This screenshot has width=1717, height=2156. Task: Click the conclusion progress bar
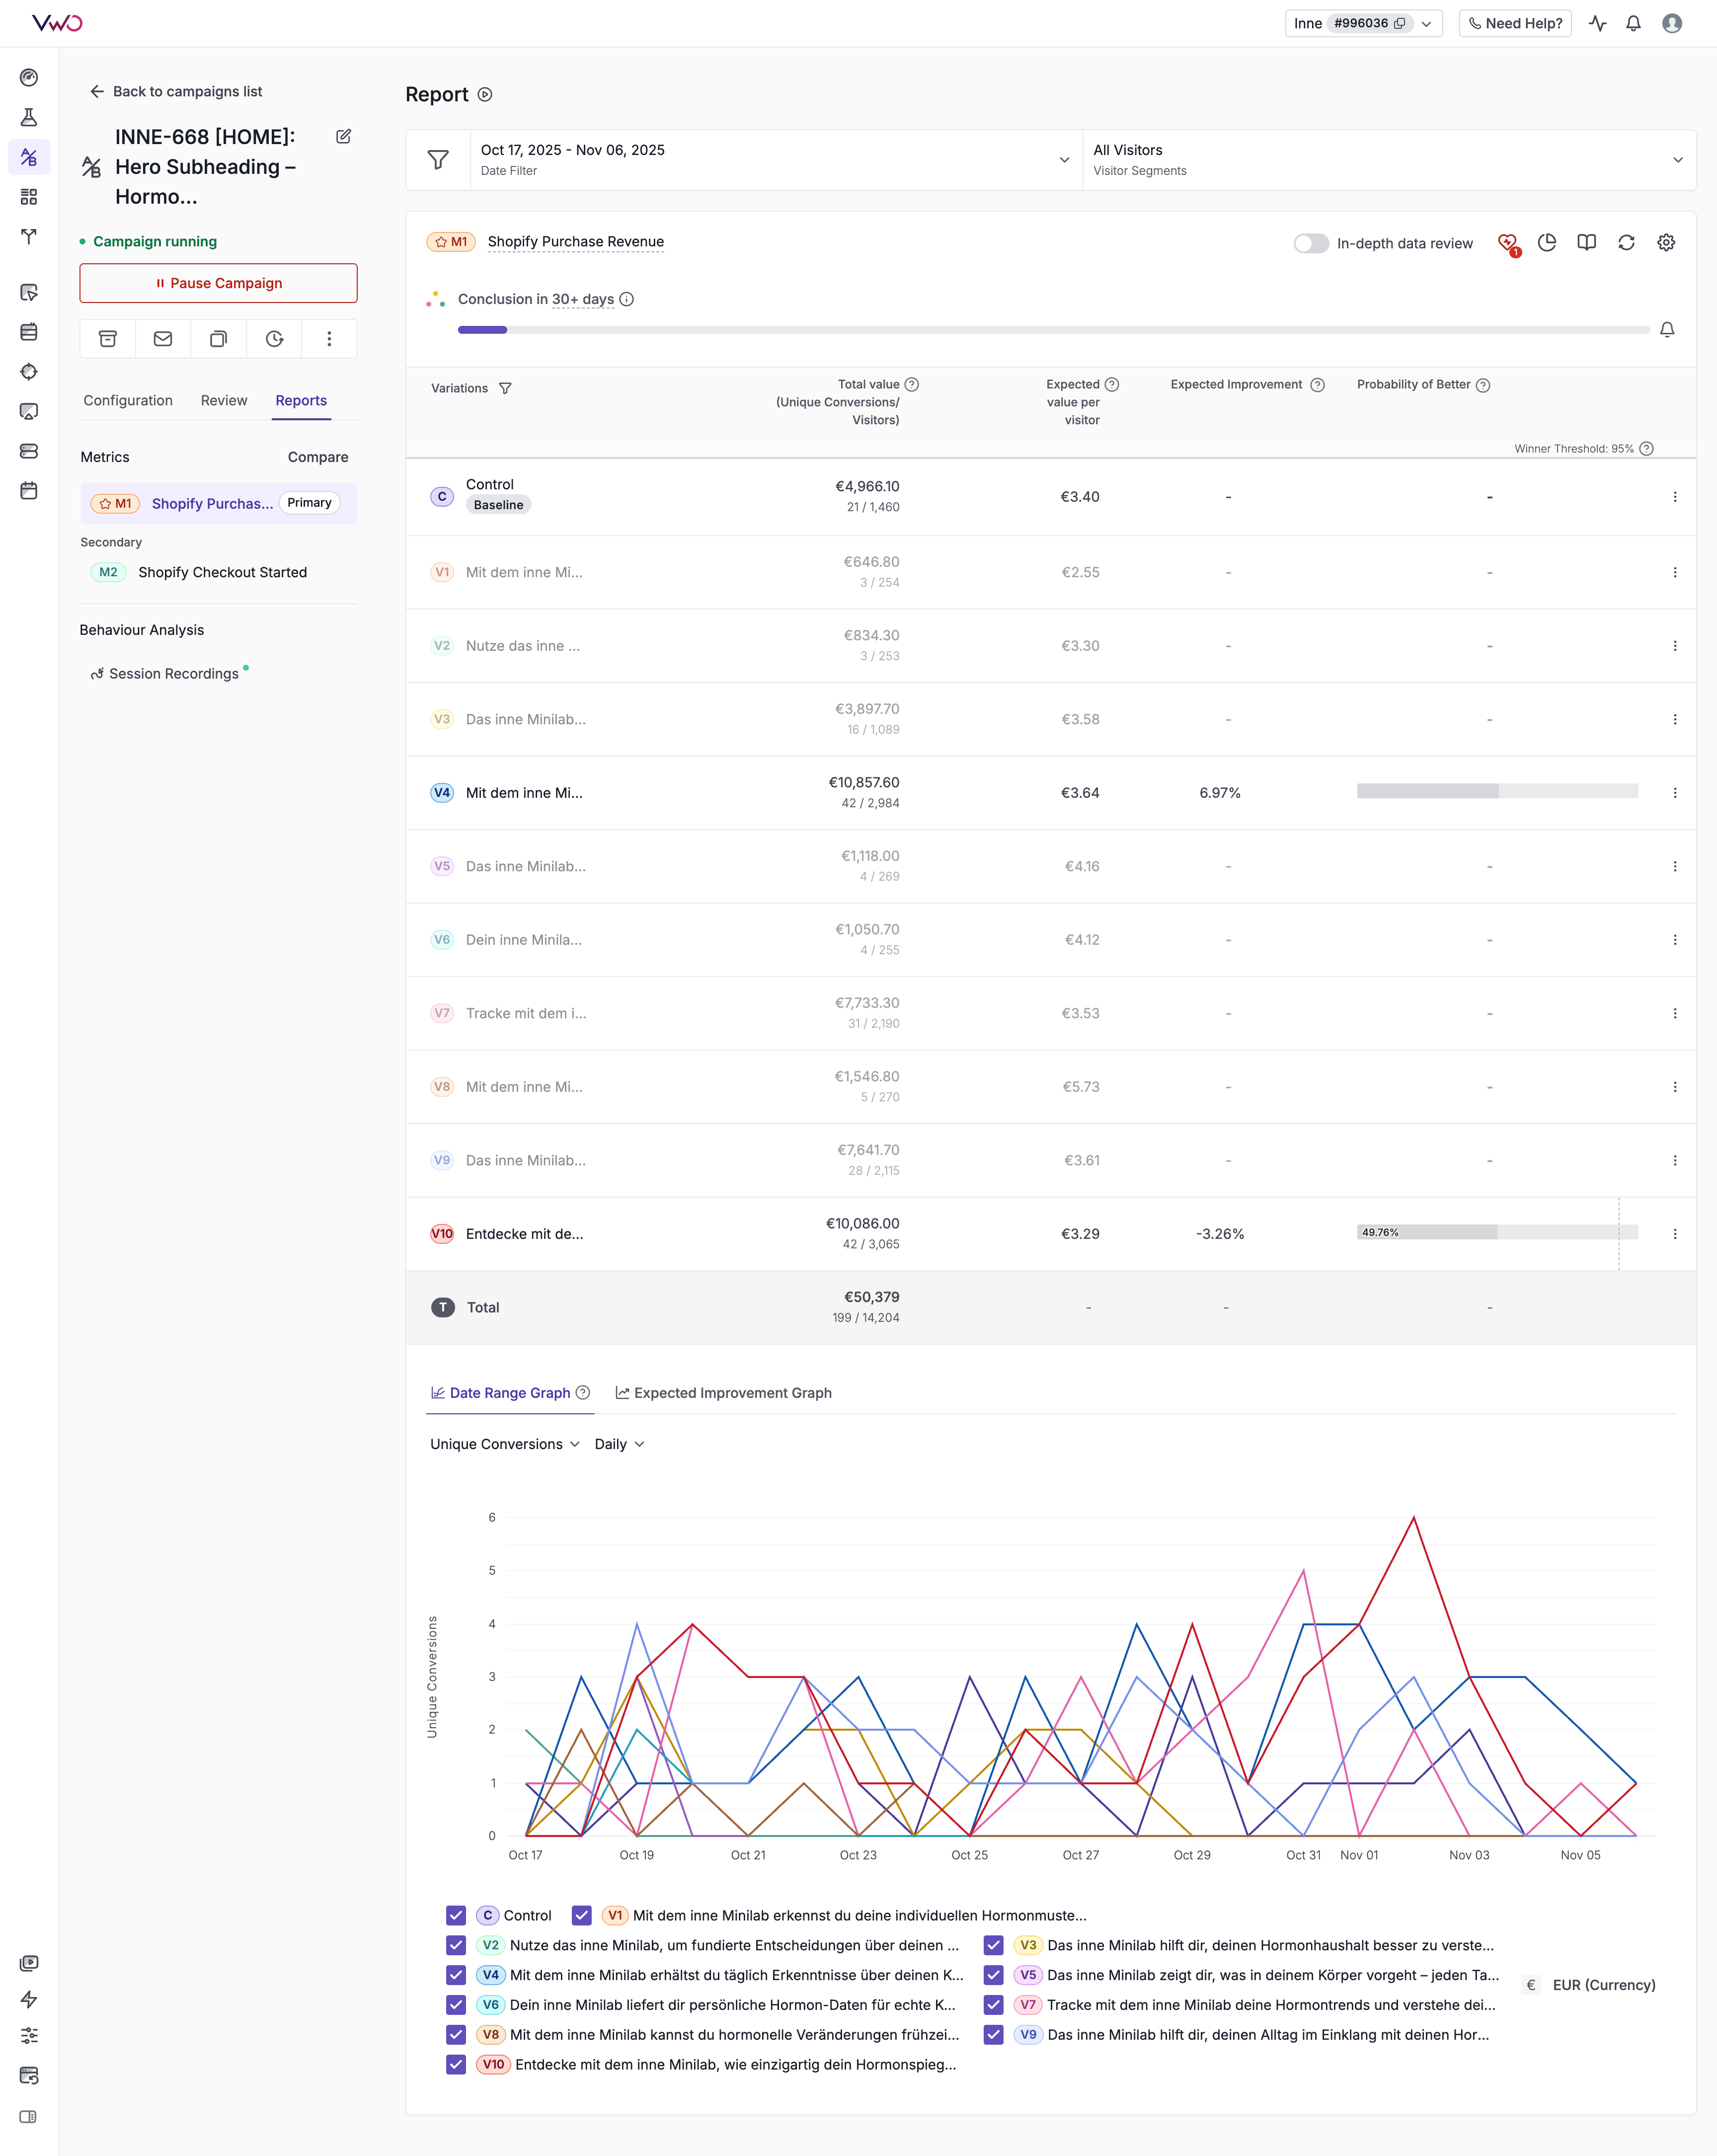pos(1052,330)
